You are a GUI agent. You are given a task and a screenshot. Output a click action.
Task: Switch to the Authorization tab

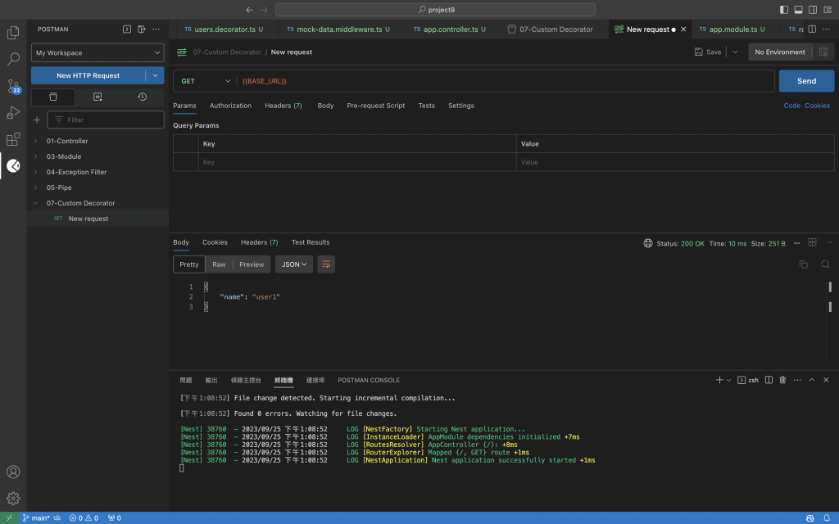tap(230, 106)
